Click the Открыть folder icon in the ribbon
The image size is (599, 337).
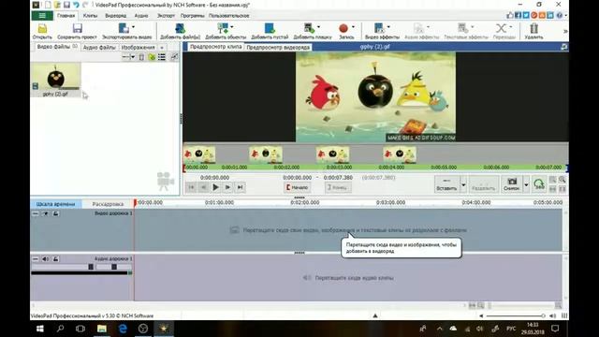click(42, 29)
